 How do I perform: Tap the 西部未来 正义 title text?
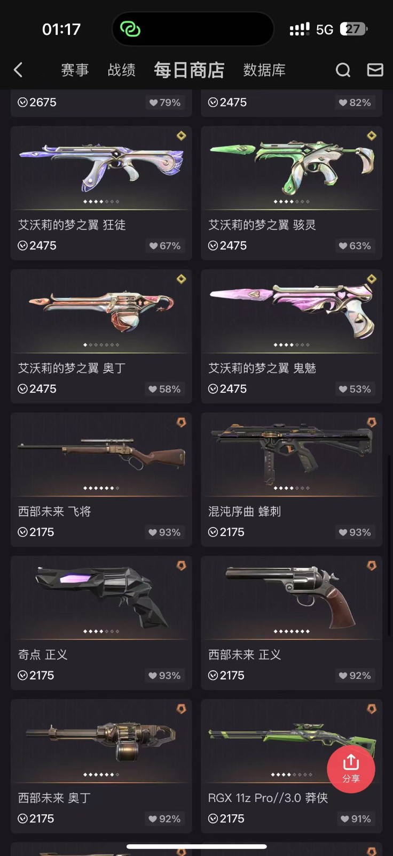pyautogui.click(x=245, y=655)
